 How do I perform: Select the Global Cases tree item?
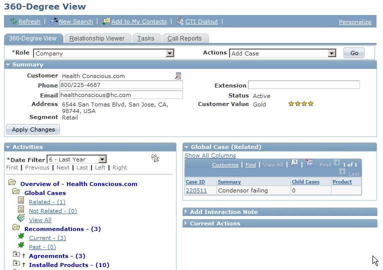(x=45, y=193)
